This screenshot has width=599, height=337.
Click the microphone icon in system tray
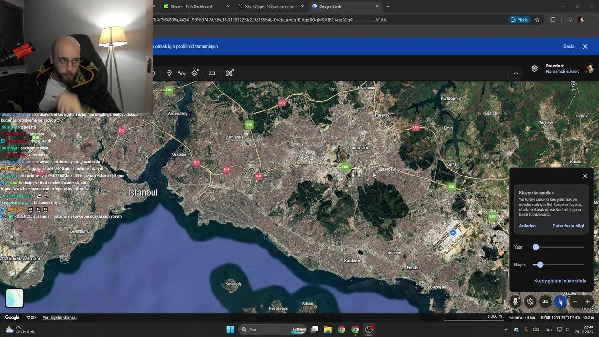tap(526, 330)
